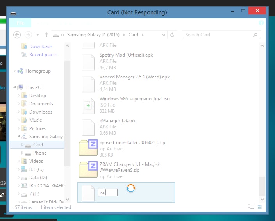
Task: Open Downloads under Favorites
Action: [41, 46]
